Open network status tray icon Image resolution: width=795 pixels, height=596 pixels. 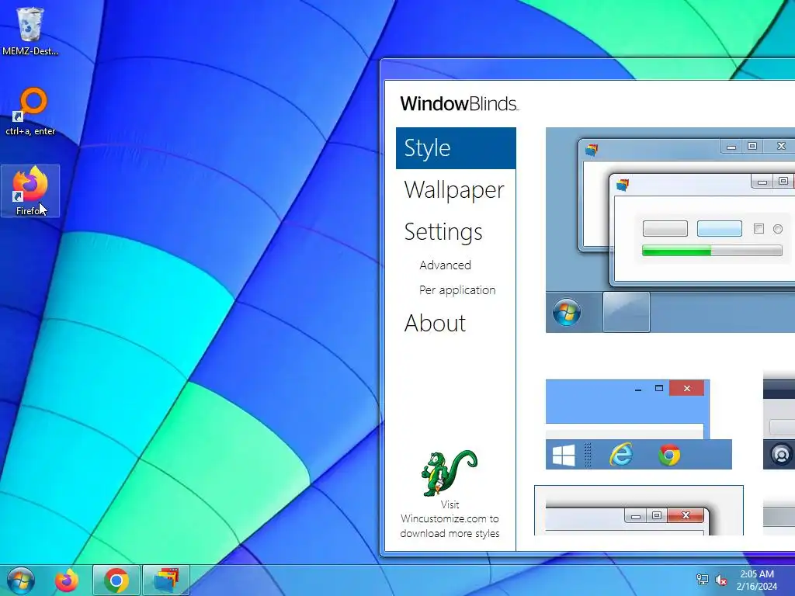[x=702, y=580]
